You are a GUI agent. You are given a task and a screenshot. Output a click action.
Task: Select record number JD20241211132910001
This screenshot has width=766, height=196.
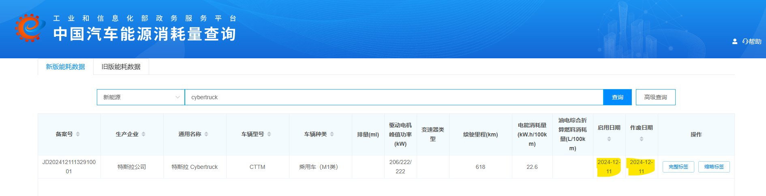(x=69, y=167)
